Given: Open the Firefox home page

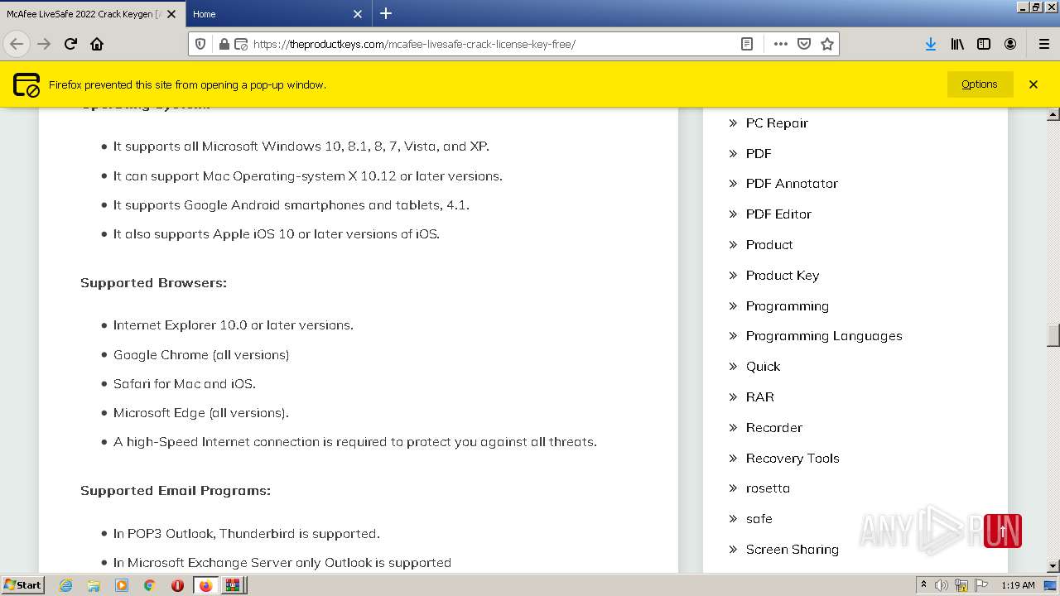Looking at the screenshot, I should [x=97, y=44].
